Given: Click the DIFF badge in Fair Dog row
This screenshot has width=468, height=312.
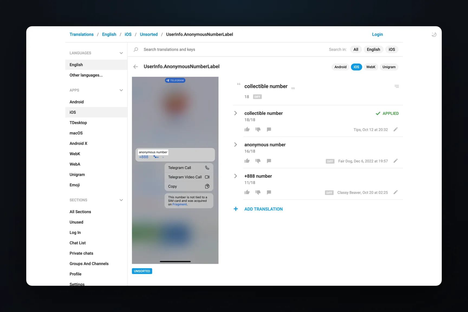Looking at the screenshot, I should [330, 161].
